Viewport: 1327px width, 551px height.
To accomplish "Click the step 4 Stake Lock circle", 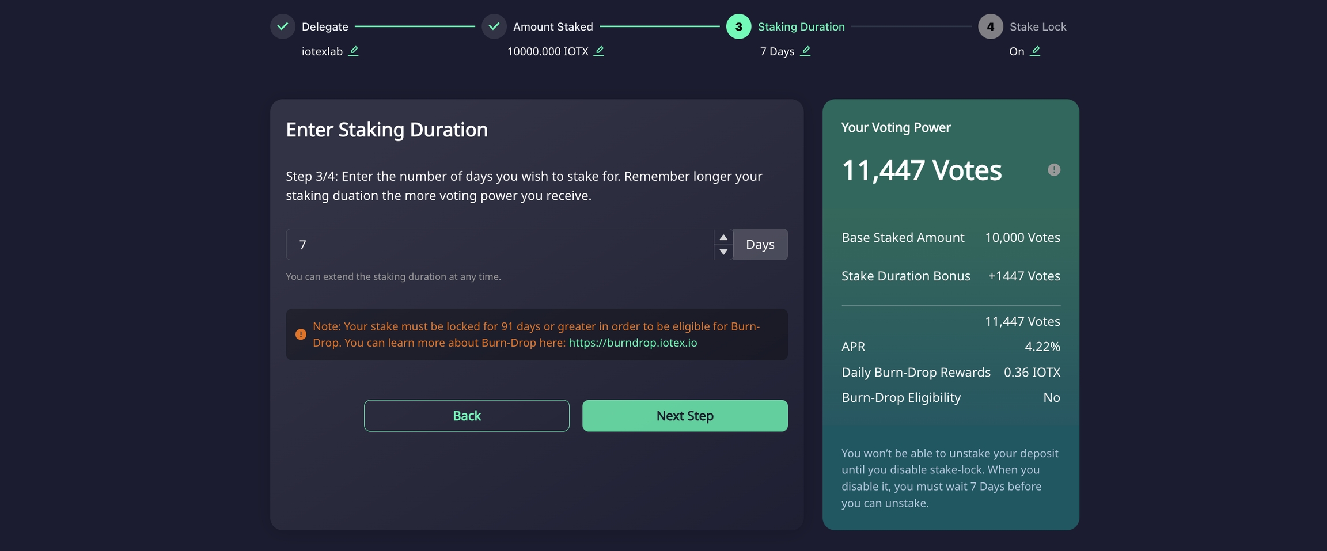I will coord(990,26).
